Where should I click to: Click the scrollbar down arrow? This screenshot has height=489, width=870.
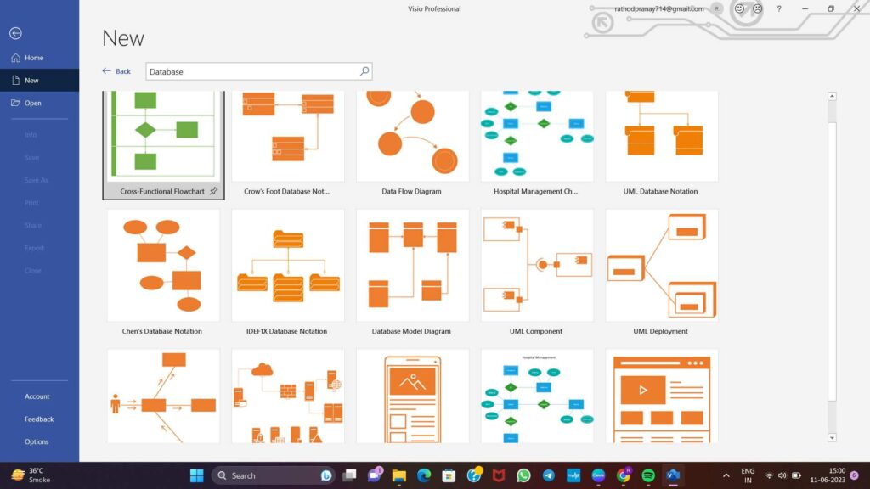pos(832,438)
